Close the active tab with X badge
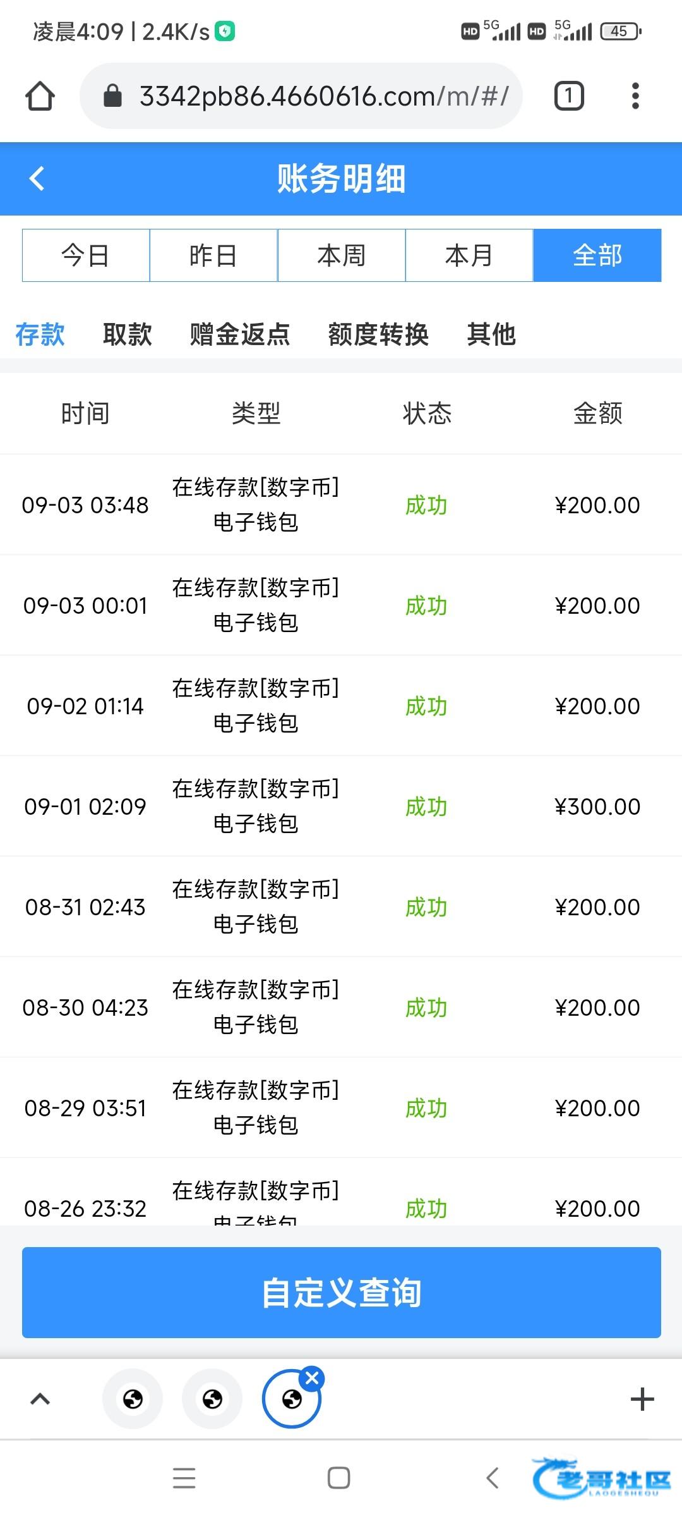 312,1378
